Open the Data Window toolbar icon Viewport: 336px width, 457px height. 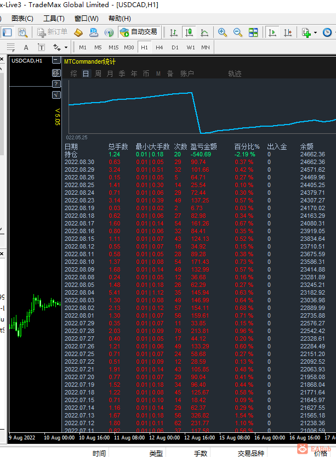pos(22,32)
